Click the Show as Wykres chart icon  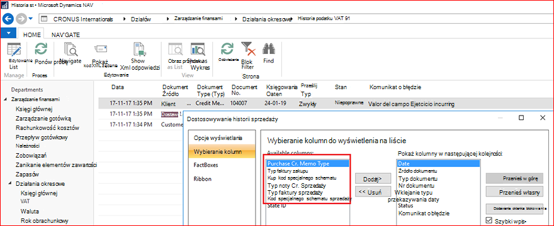[x=198, y=50]
